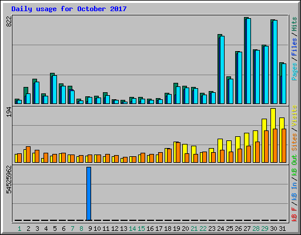Click day label 23 on the x-axis

(x=212, y=229)
